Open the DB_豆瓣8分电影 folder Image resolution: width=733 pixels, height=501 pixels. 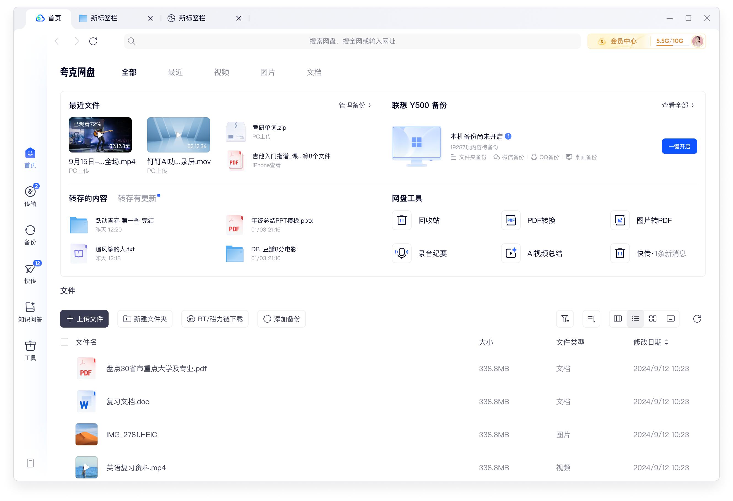pyautogui.click(x=261, y=253)
